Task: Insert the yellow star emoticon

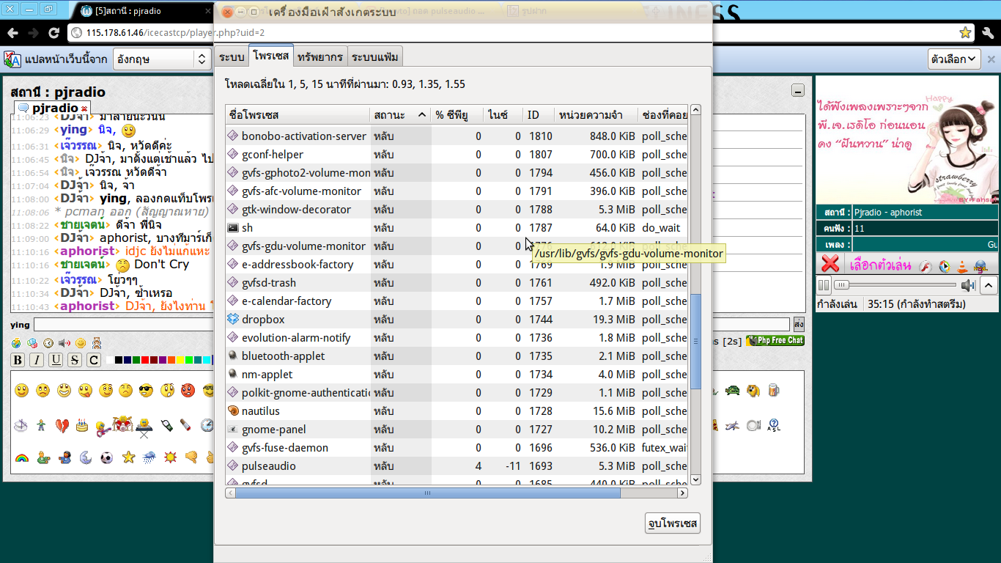Action: (x=128, y=457)
